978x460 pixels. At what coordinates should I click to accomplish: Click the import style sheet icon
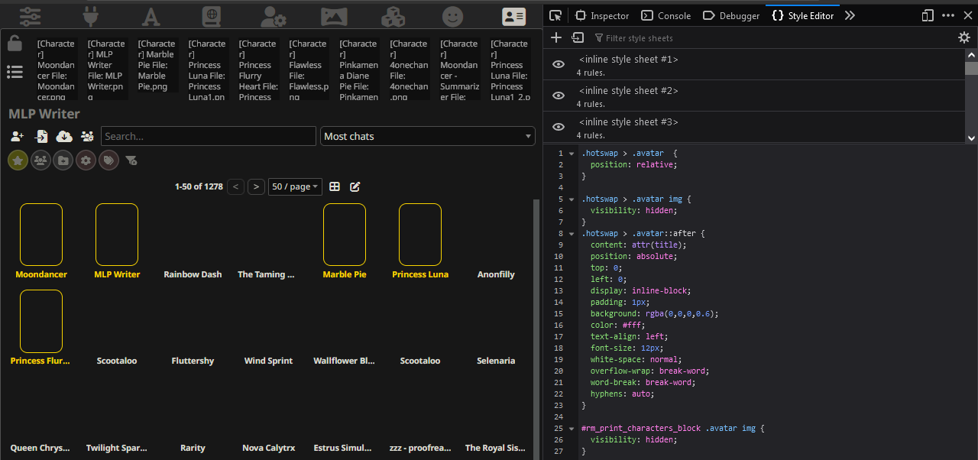tap(578, 37)
